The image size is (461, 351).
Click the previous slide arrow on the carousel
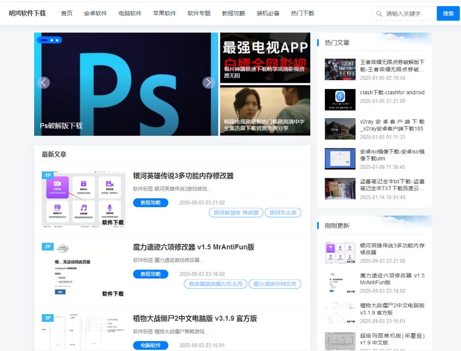tap(44, 83)
